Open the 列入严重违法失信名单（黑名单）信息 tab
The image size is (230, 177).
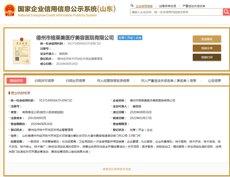pyautogui.click(x=169, y=81)
